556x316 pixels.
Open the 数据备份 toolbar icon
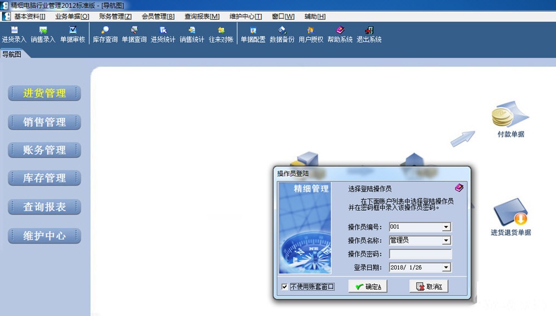click(x=282, y=34)
